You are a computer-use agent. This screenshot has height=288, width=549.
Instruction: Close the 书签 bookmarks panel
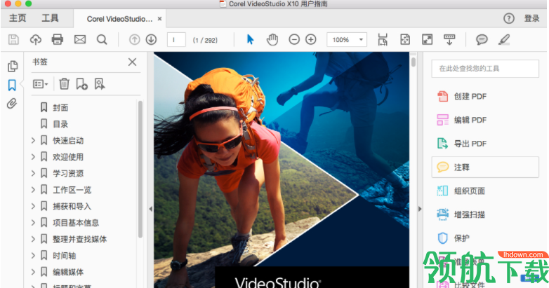pyautogui.click(x=133, y=62)
